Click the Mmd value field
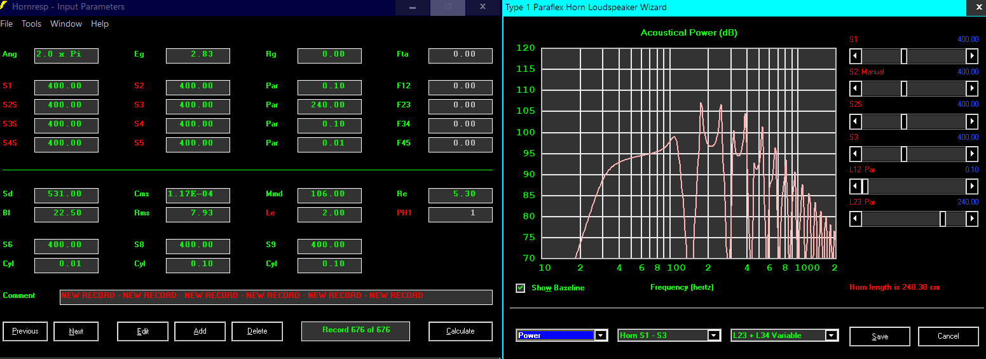This screenshot has width=986, height=359. click(329, 195)
